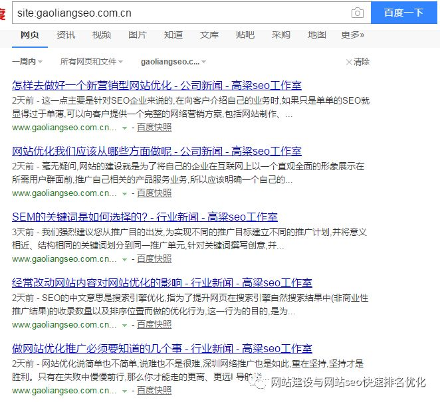Click snippet text starting 毫无疑问,网站的建设

click(x=188, y=173)
